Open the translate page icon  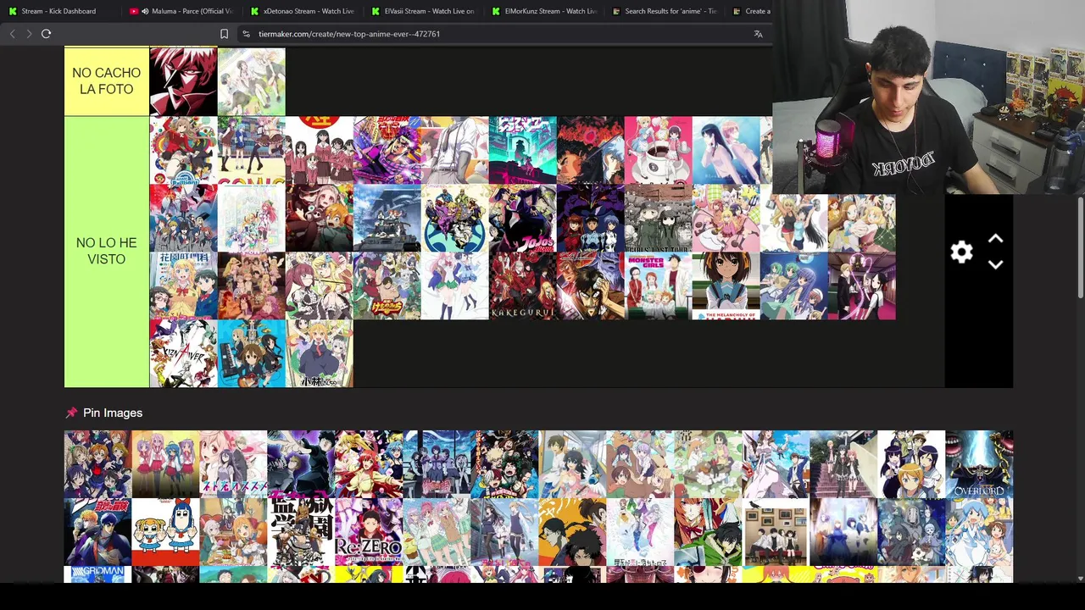pos(758,34)
